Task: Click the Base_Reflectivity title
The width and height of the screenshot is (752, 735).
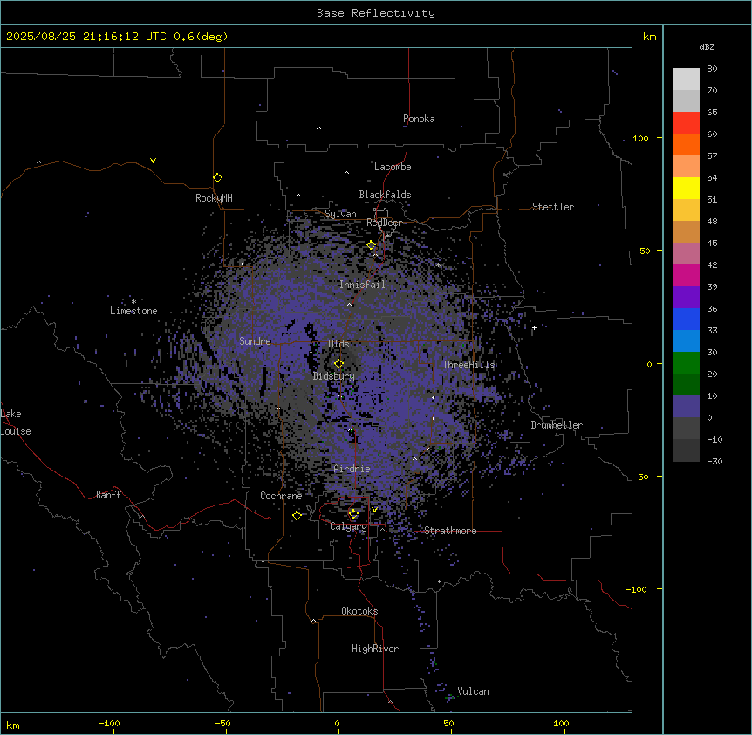Action: [376, 13]
